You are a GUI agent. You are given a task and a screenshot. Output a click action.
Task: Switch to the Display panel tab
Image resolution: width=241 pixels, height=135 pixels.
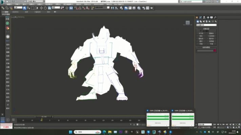click(x=212, y=18)
